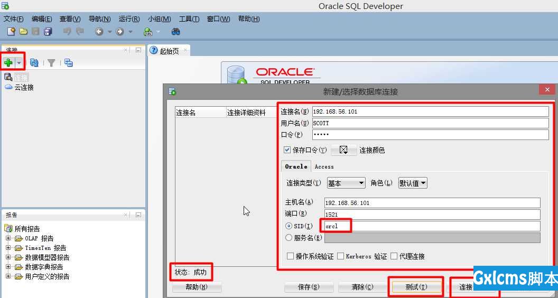
Task: Click the connection color picker icon
Action: coord(343,150)
